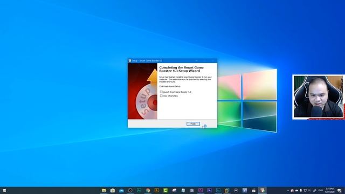Open Adobe Photoshop from the taskbar
345x194 pixels.
[218, 190]
